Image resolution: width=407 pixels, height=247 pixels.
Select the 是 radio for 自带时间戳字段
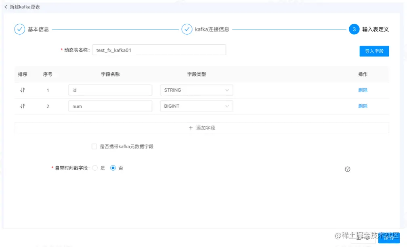pyautogui.click(x=95, y=168)
